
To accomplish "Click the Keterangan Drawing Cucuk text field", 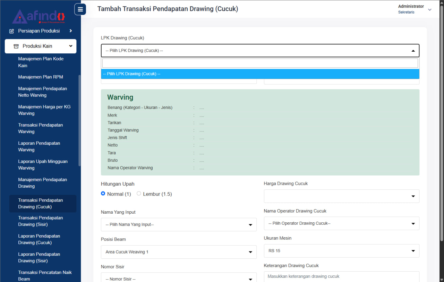I will point(342,277).
